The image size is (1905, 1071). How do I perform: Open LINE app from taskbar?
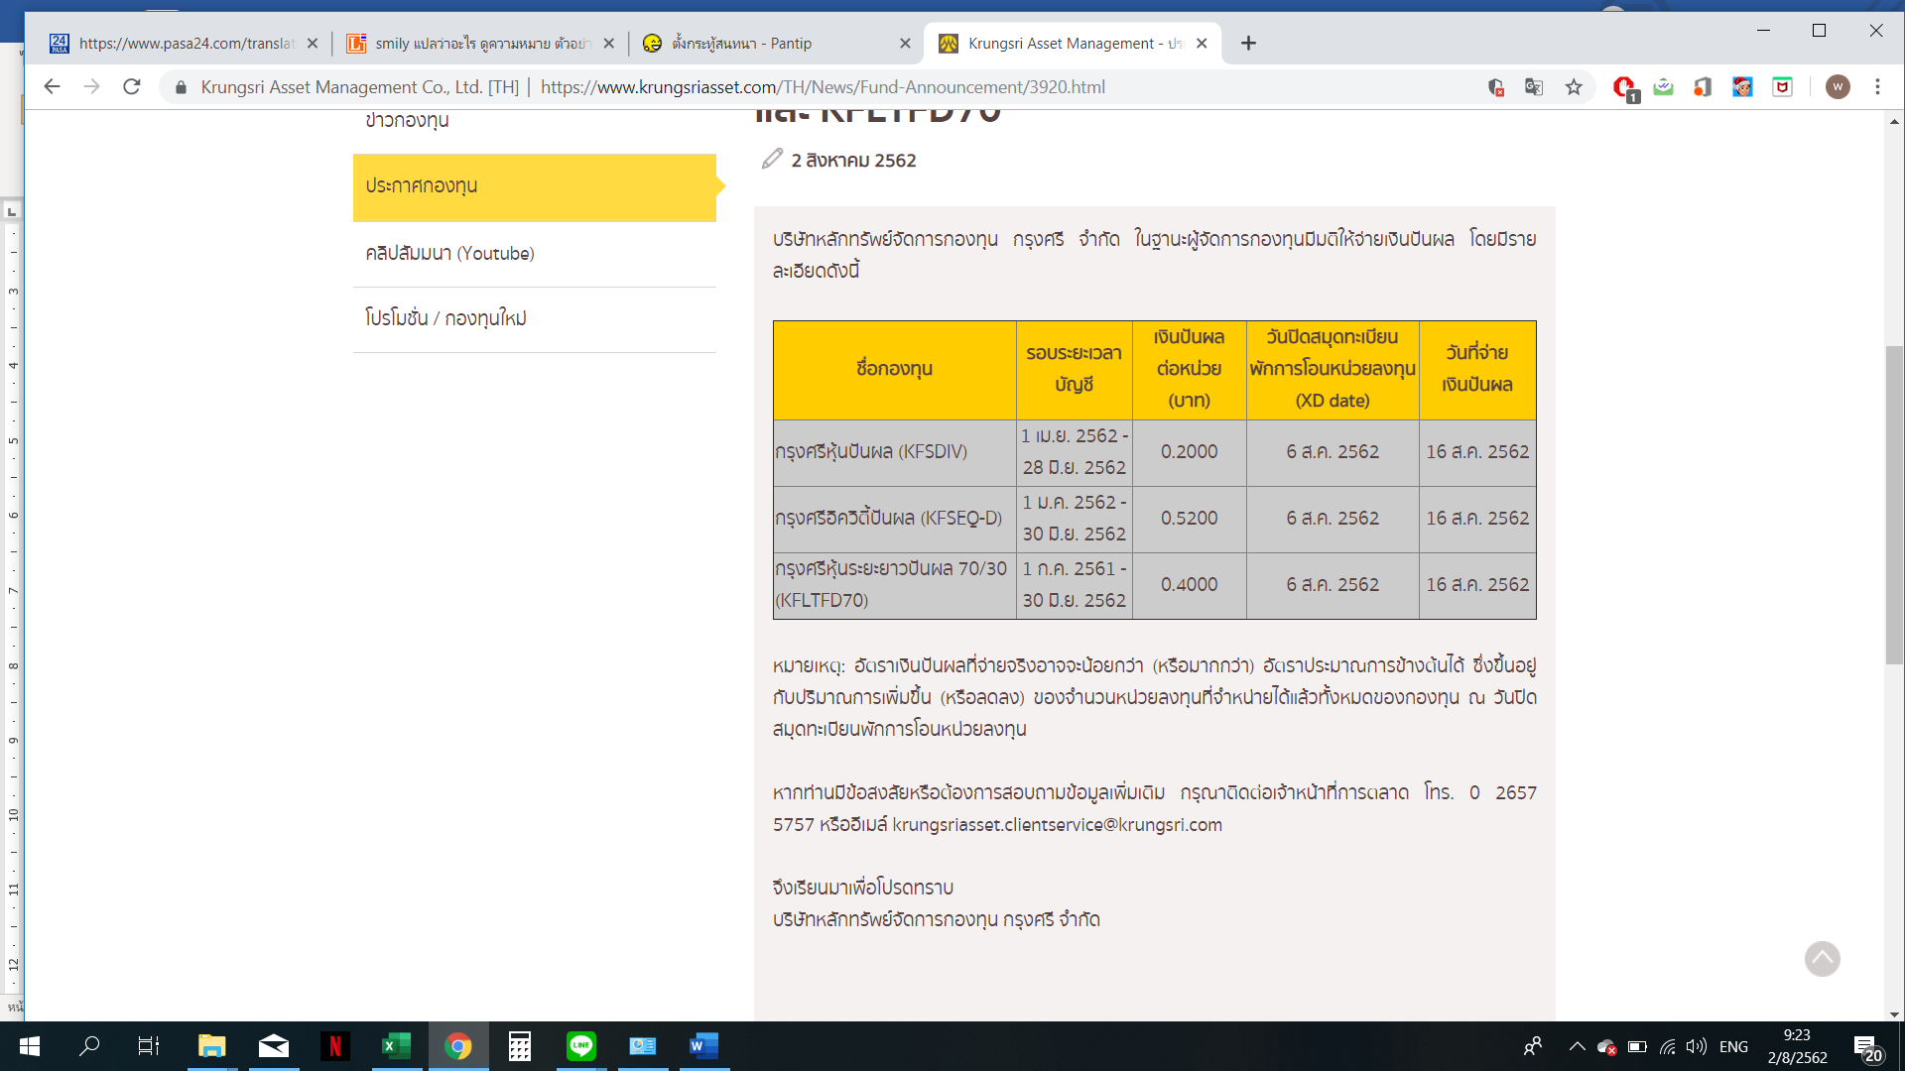coord(581,1046)
